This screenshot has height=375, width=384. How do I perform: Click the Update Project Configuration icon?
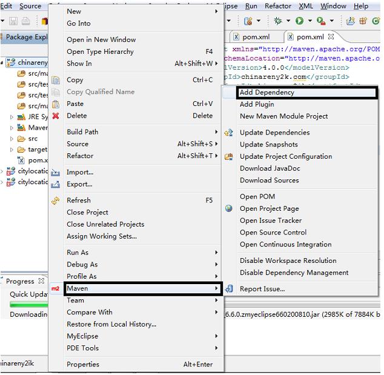[x=229, y=157]
